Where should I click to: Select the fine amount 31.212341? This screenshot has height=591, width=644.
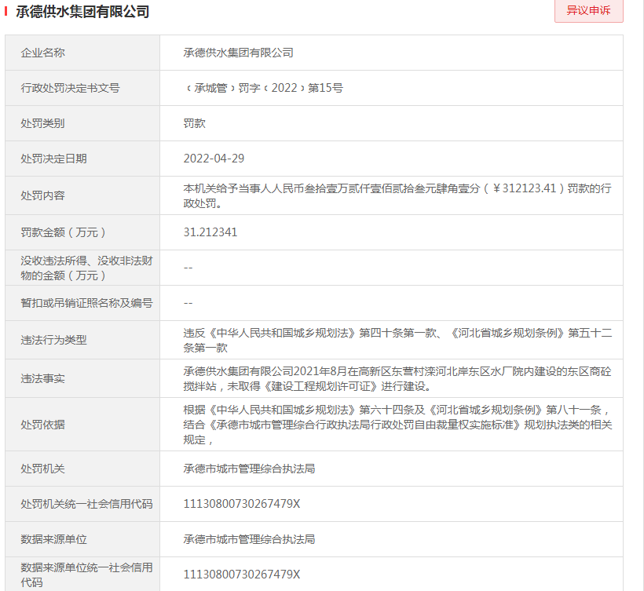(x=210, y=232)
